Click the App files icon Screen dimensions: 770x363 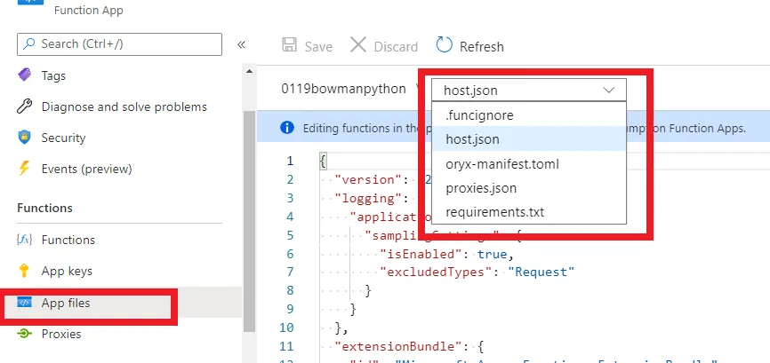pyautogui.click(x=25, y=303)
